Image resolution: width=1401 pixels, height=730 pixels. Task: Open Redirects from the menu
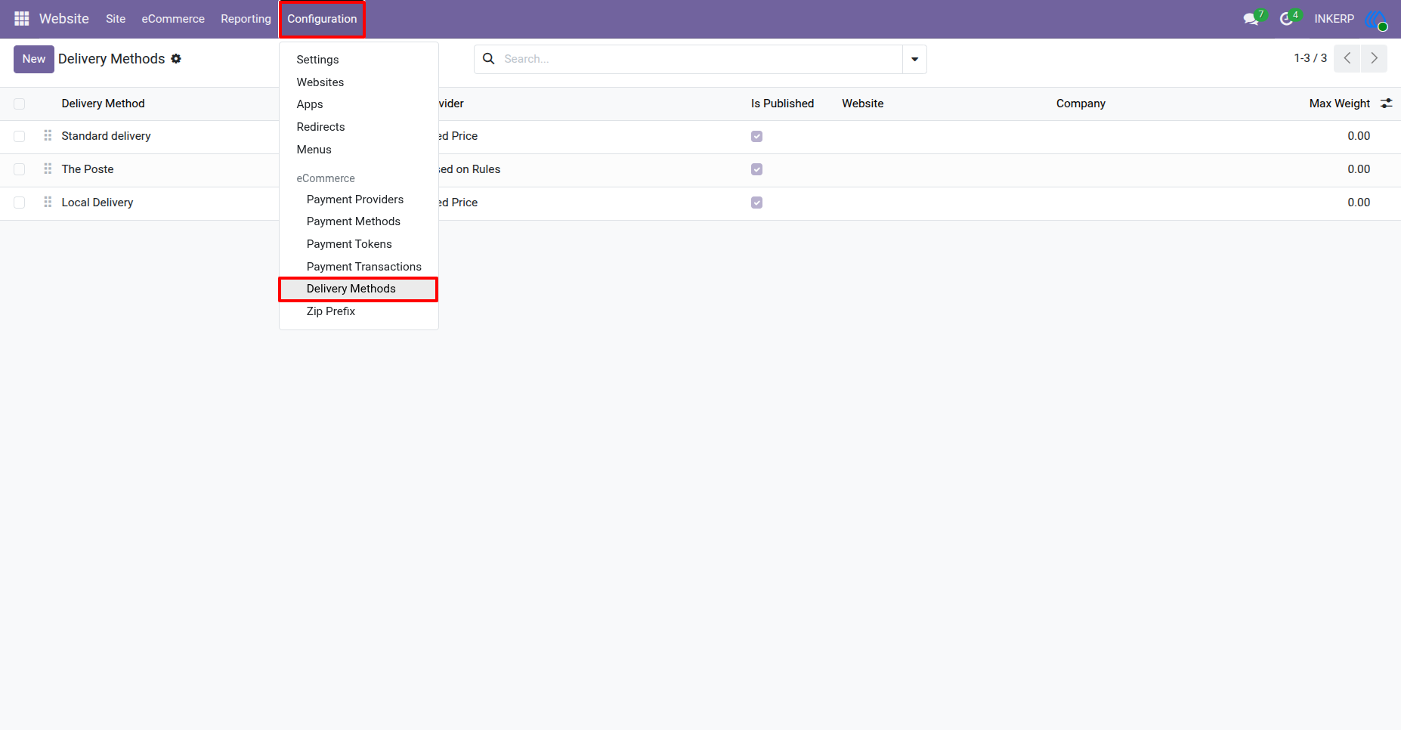[320, 127]
